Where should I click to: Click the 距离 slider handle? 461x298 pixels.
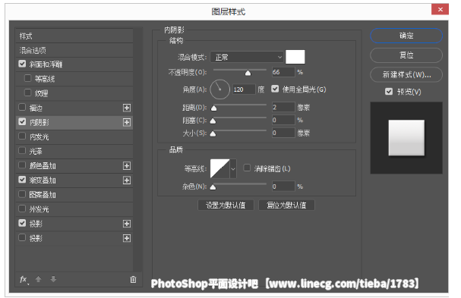[x=213, y=108]
